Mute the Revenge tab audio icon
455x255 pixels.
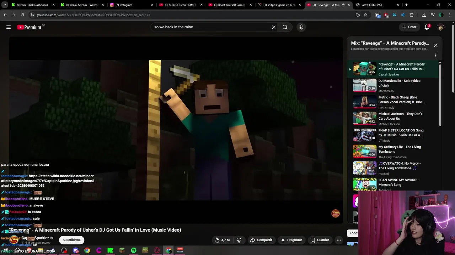click(343, 5)
